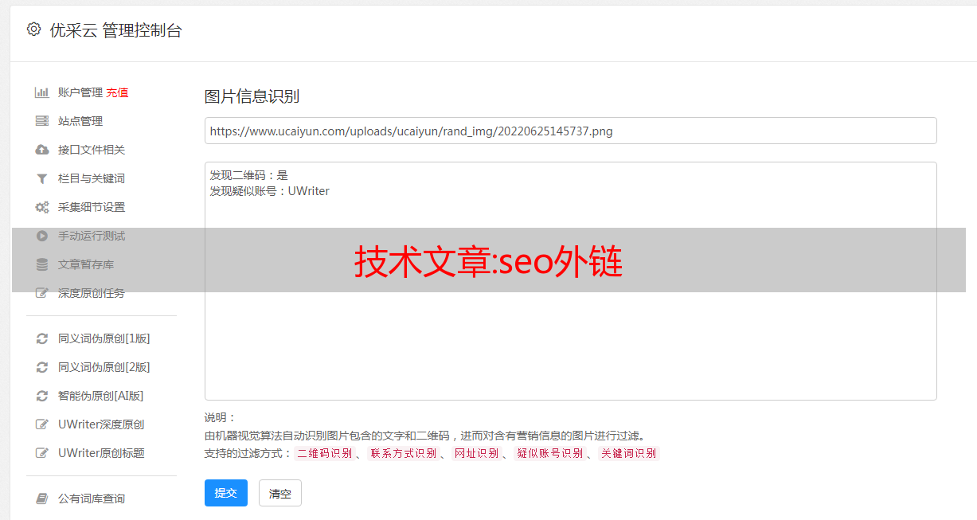The width and height of the screenshot is (977, 520).
Task: Click the result line 发现疑似账号：UWriter
Action: coord(269,191)
